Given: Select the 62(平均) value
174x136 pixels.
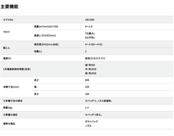Looking at the screenshot, I should (x=90, y=37).
